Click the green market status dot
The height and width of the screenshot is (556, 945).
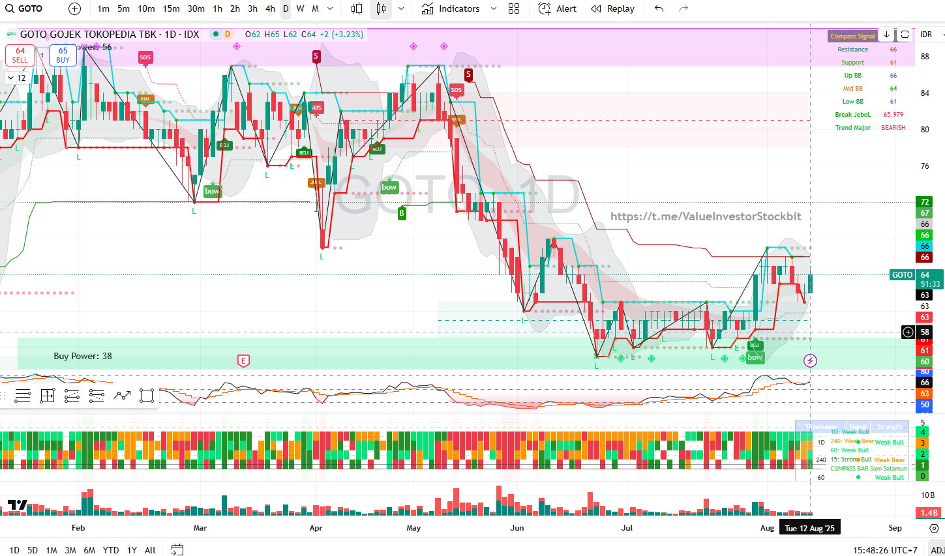click(215, 34)
